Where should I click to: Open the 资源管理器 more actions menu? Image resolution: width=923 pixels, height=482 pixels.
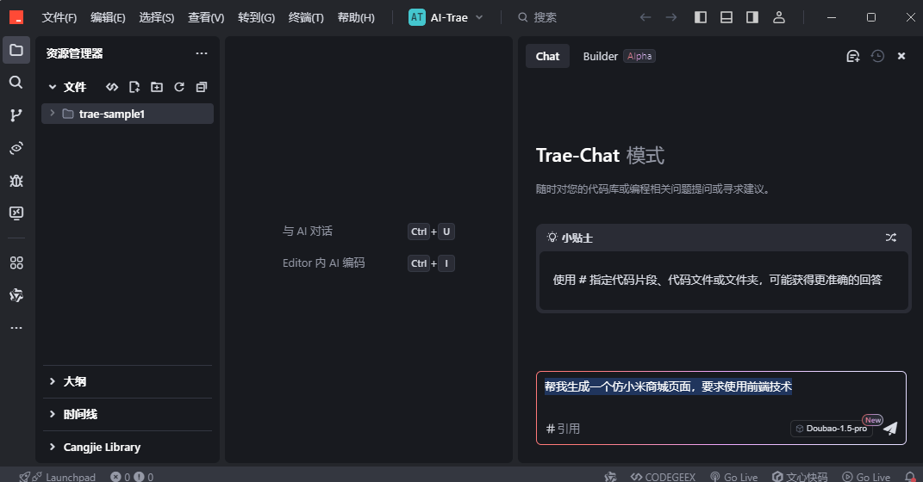(202, 53)
